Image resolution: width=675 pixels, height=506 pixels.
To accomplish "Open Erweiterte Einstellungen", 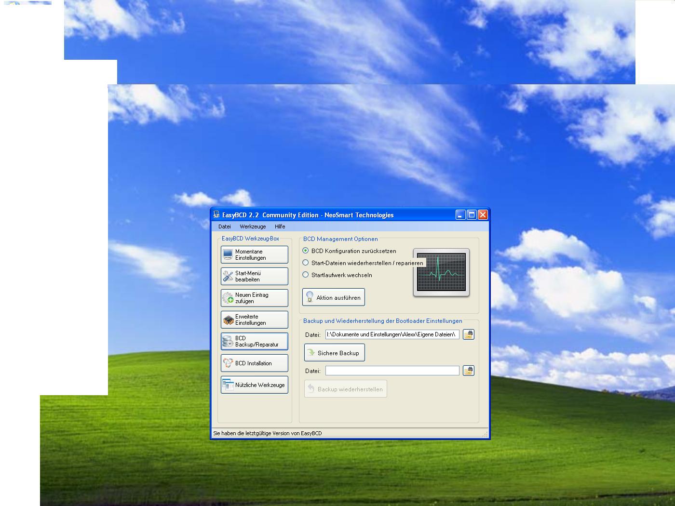I will pos(255,320).
